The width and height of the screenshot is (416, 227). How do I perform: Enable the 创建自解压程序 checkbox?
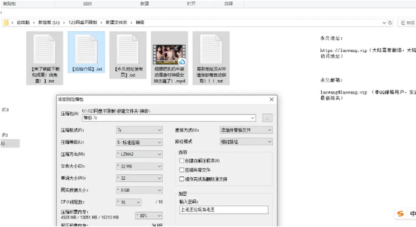coord(182,161)
